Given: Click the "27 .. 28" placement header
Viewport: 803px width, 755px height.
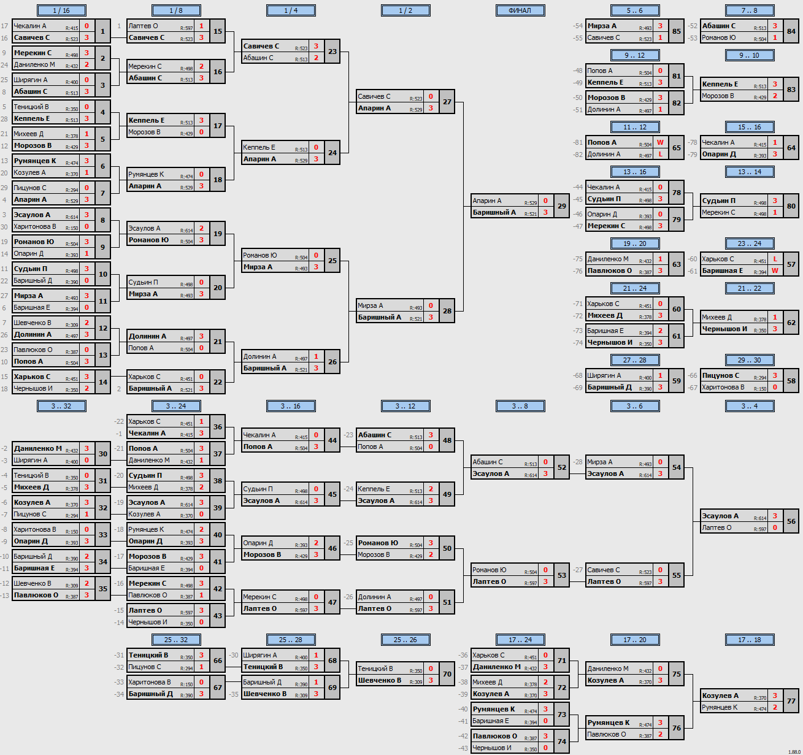Looking at the screenshot, I should pos(635,360).
